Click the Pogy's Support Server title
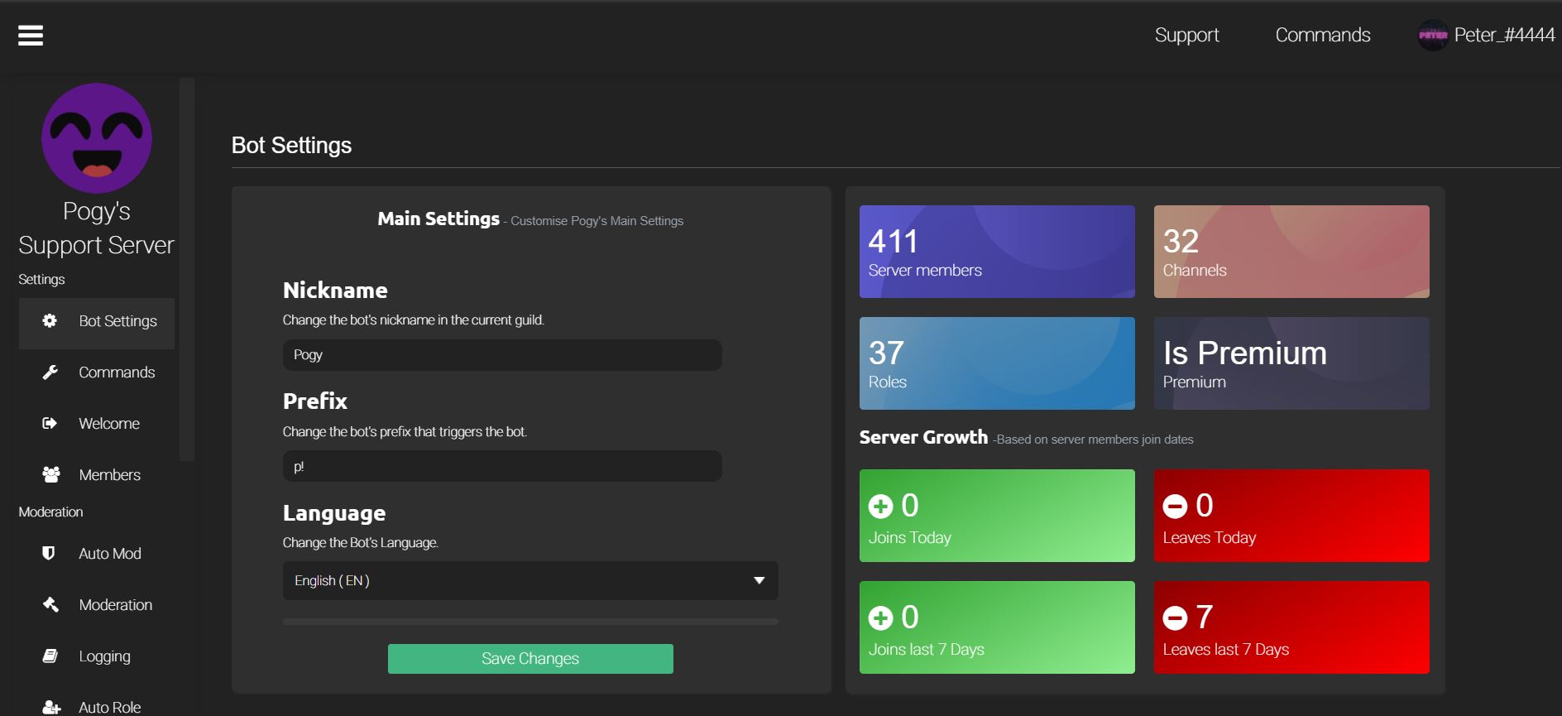Screen dimensions: 1562x716 click(97, 228)
